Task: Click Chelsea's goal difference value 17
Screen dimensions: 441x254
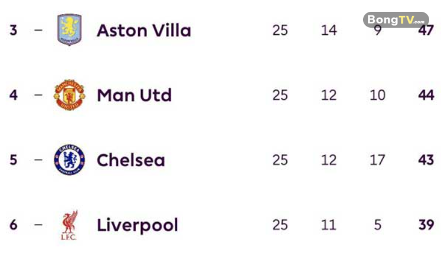Action: tap(377, 160)
